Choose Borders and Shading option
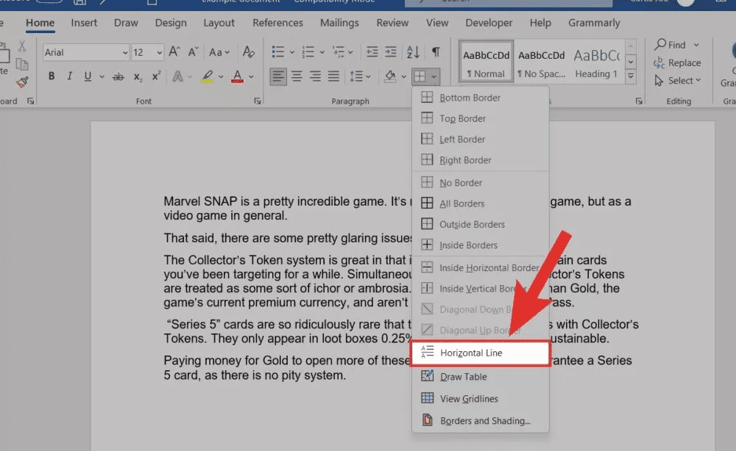The image size is (736, 451). coord(484,421)
